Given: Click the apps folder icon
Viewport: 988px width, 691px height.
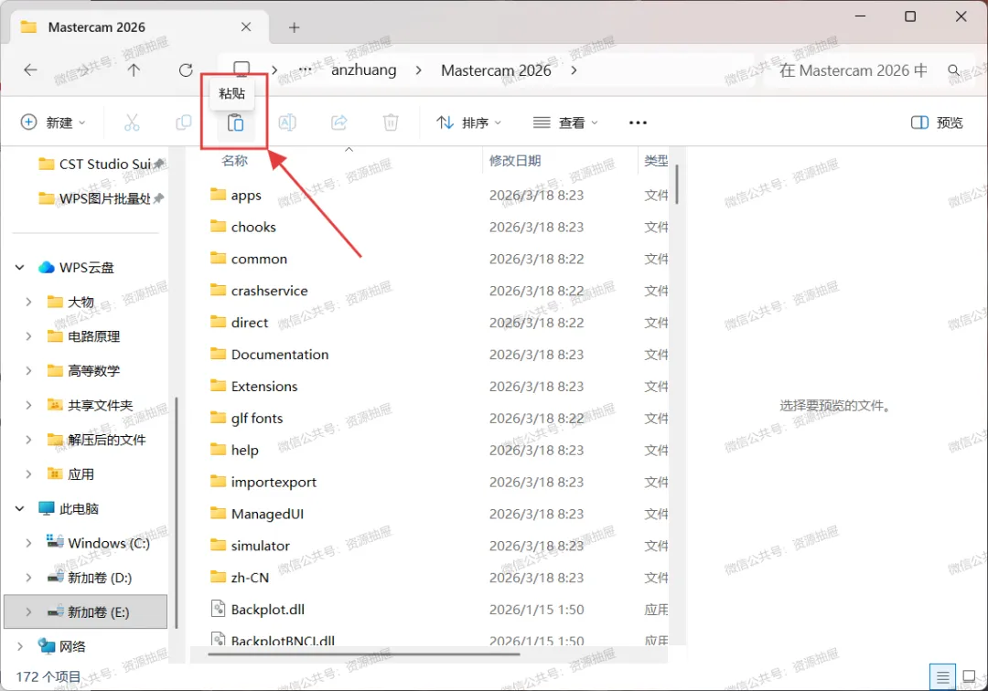Looking at the screenshot, I should pyautogui.click(x=218, y=195).
